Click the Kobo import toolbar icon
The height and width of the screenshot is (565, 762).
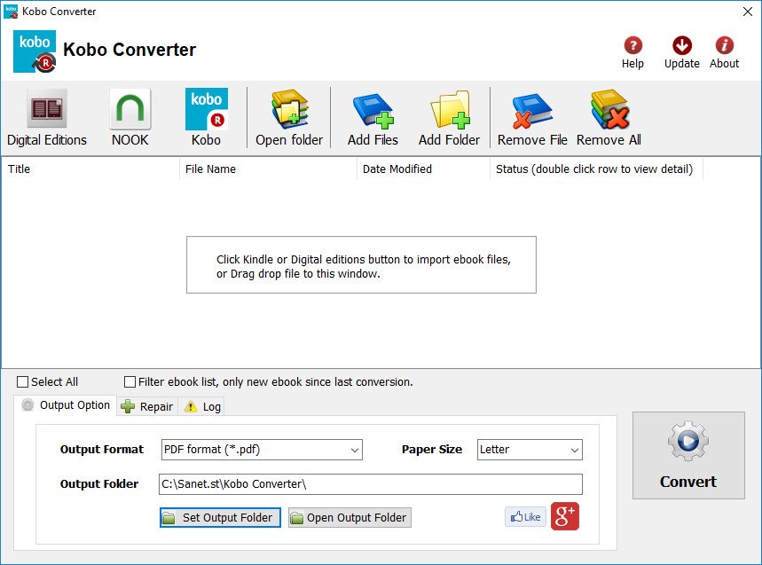pos(206,109)
